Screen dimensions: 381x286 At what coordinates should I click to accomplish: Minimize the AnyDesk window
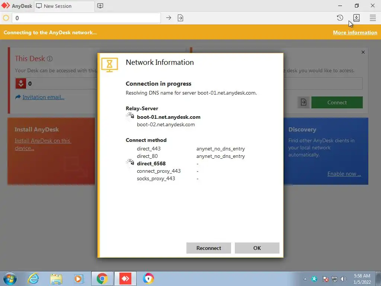(340, 6)
